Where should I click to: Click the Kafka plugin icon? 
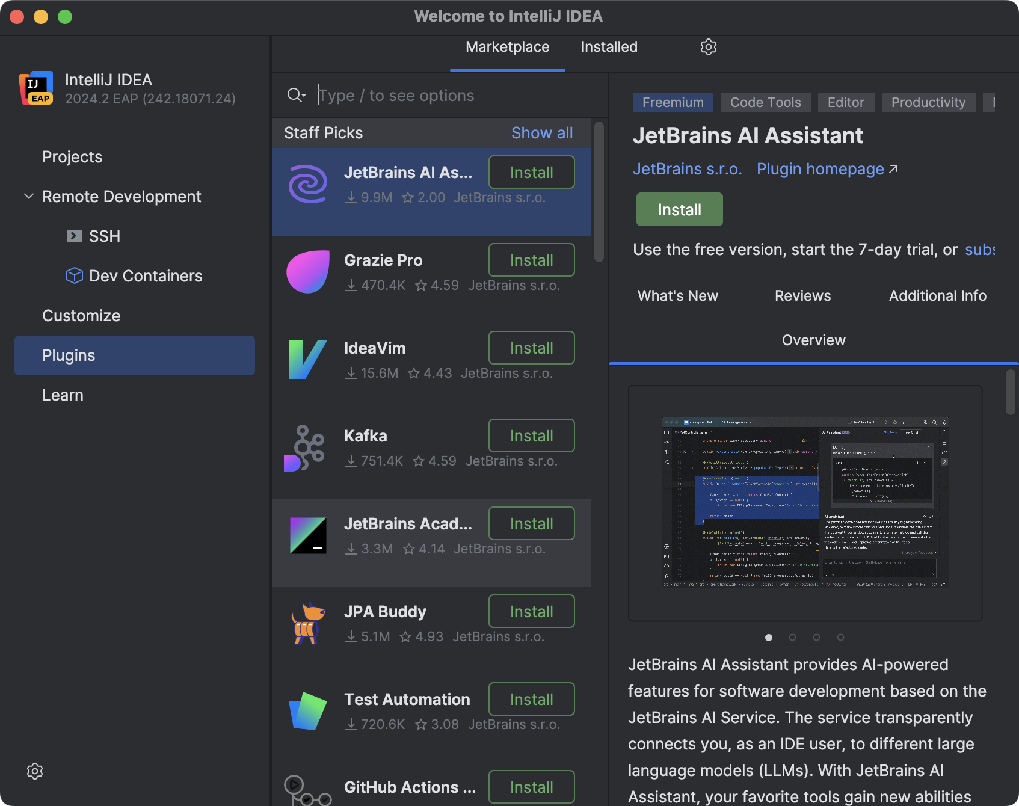click(x=307, y=448)
